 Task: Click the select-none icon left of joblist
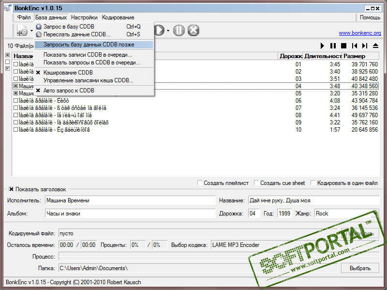(8, 62)
